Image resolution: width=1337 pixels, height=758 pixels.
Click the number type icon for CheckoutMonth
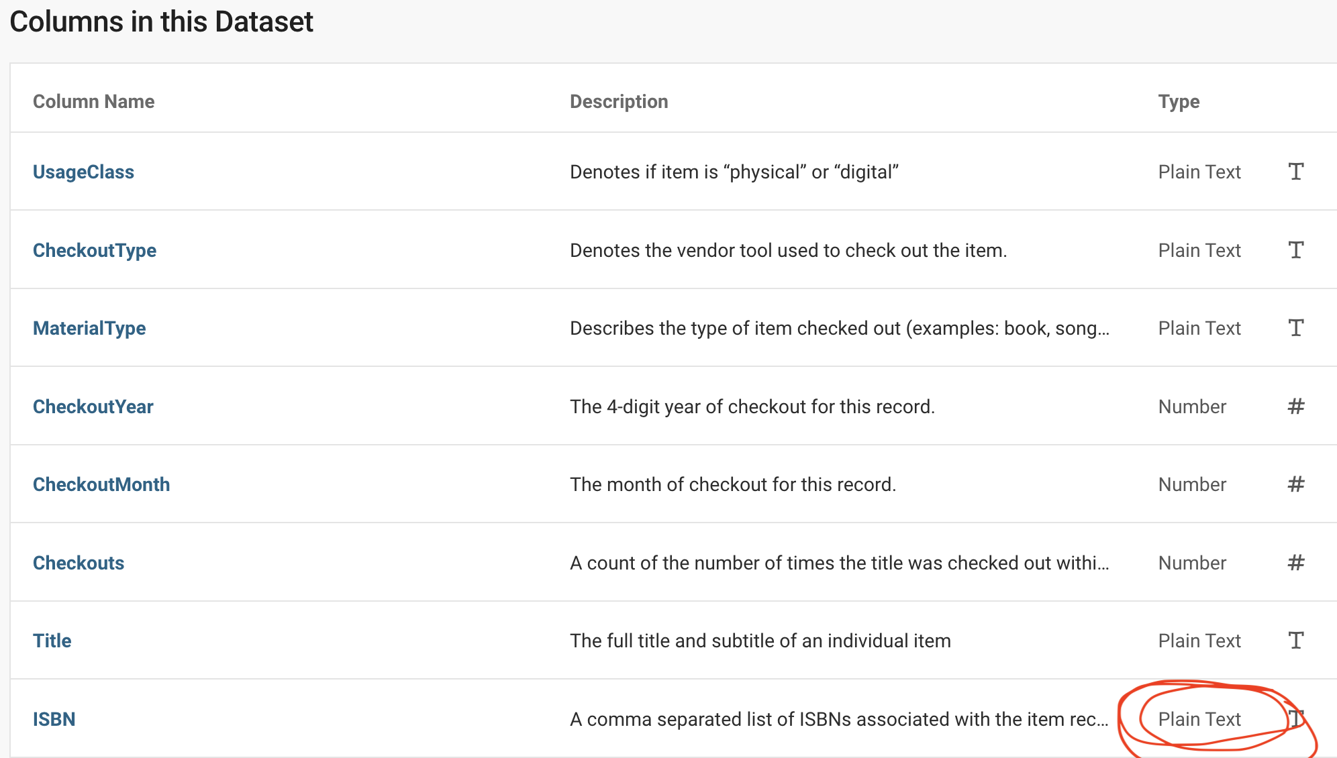pos(1296,484)
